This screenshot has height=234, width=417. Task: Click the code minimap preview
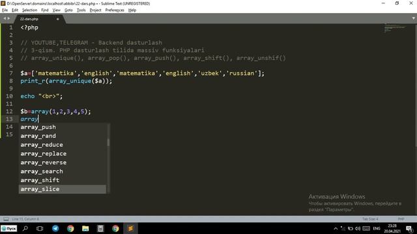click(x=395, y=28)
